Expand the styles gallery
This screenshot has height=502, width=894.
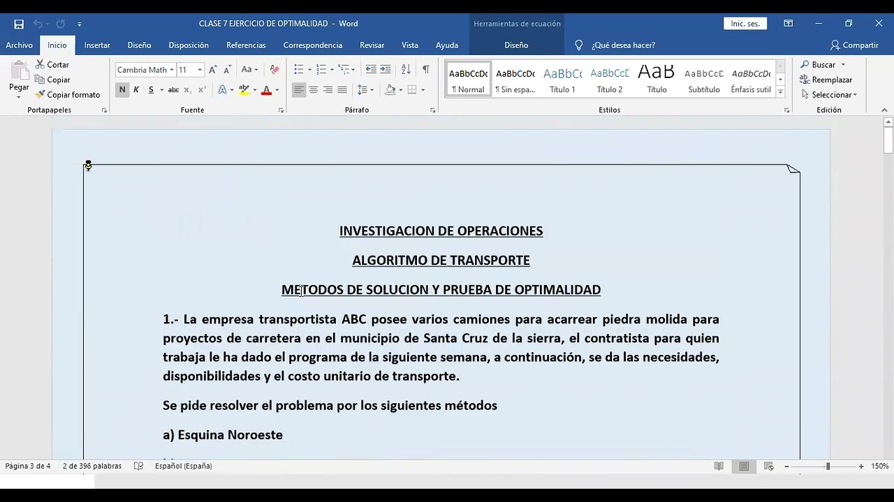(x=780, y=91)
